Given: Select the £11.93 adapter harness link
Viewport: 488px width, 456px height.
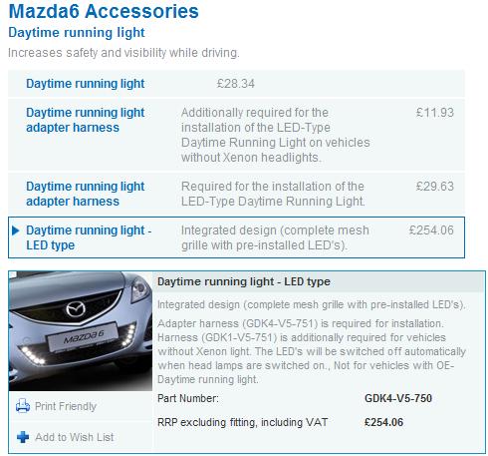Looking at the screenshot, I should (86, 120).
